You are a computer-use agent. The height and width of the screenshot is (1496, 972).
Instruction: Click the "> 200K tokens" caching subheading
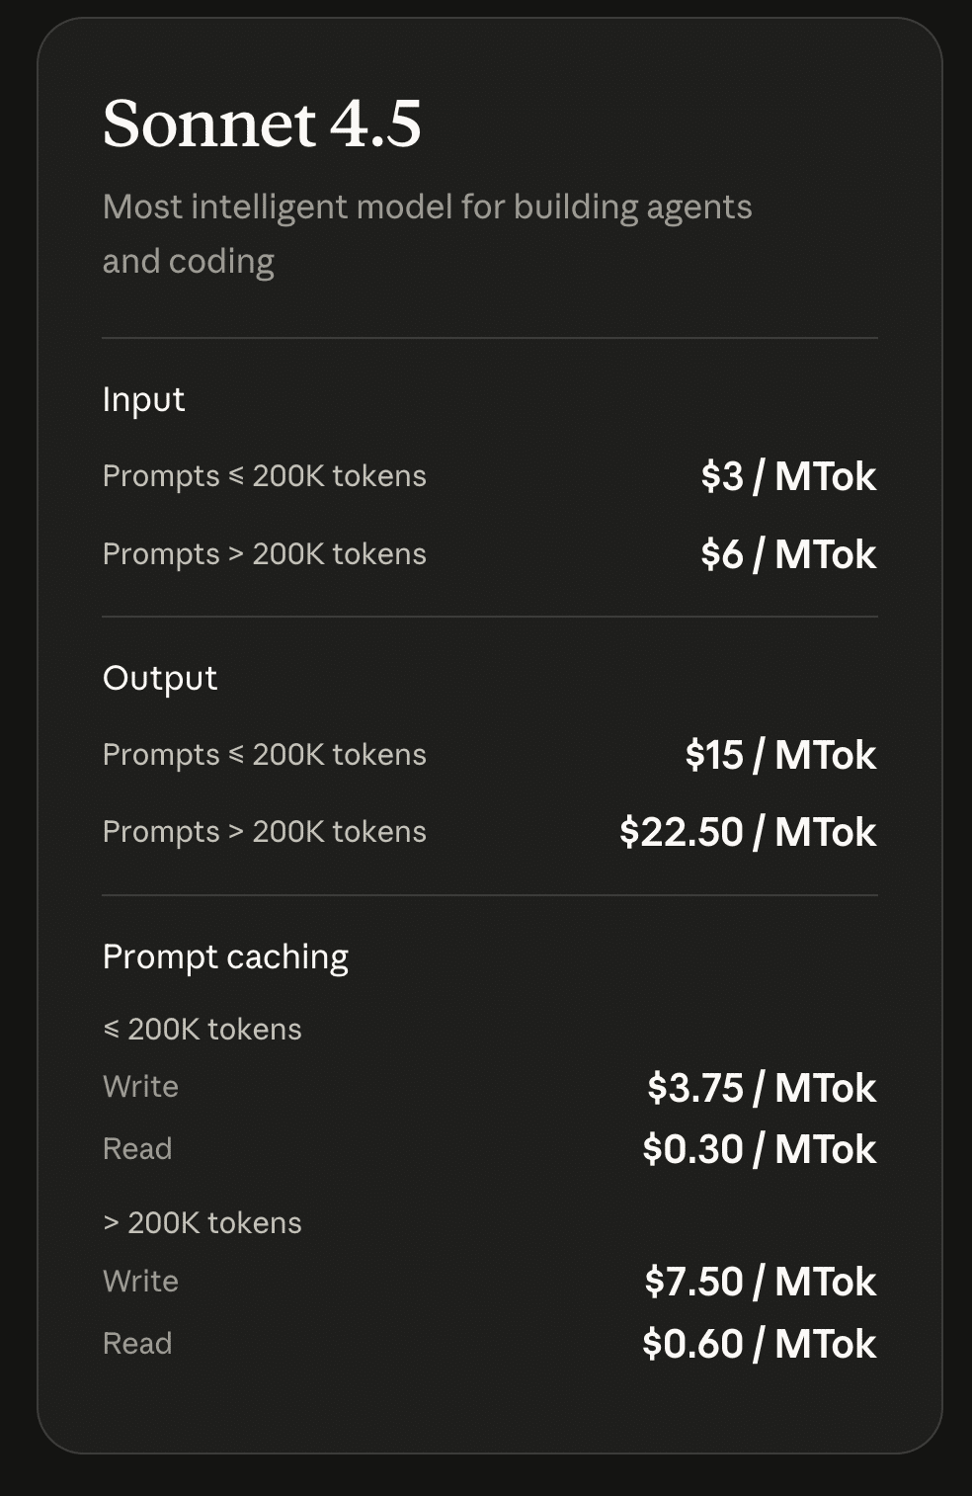click(202, 1223)
